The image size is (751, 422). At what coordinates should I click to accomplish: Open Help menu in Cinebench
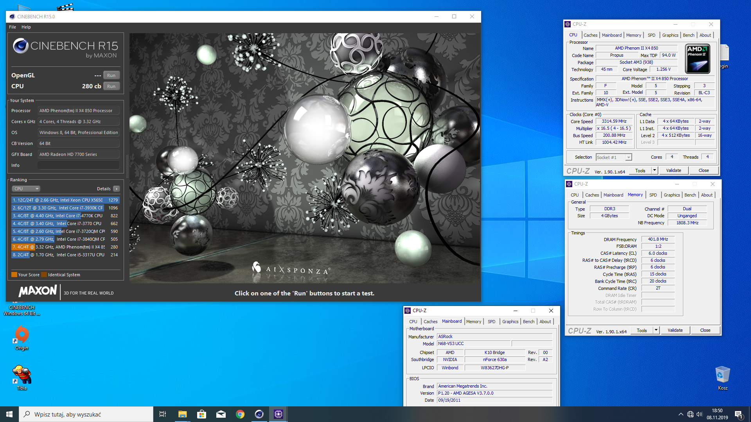point(26,27)
